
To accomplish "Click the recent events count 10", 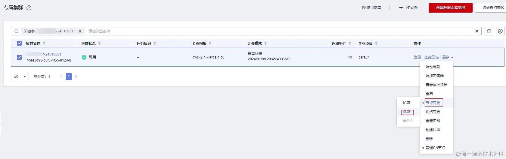I will click(350, 57).
